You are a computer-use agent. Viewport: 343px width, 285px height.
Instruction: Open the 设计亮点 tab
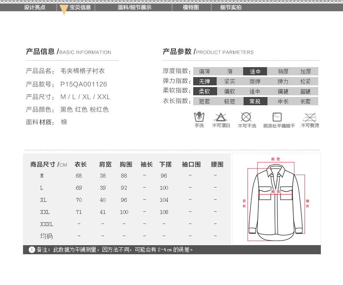(x=35, y=7)
